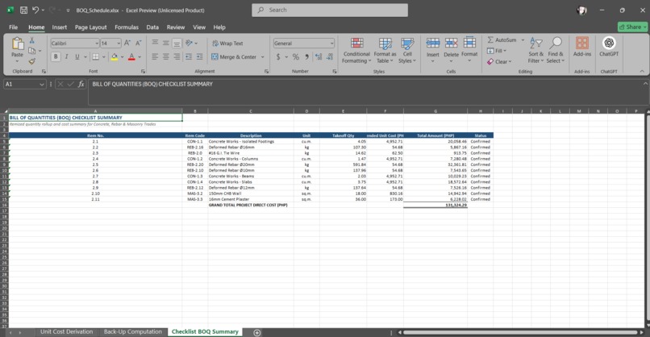Toggle Bottom Align
Viewport: 650px width, 337px height.
(x=177, y=43)
